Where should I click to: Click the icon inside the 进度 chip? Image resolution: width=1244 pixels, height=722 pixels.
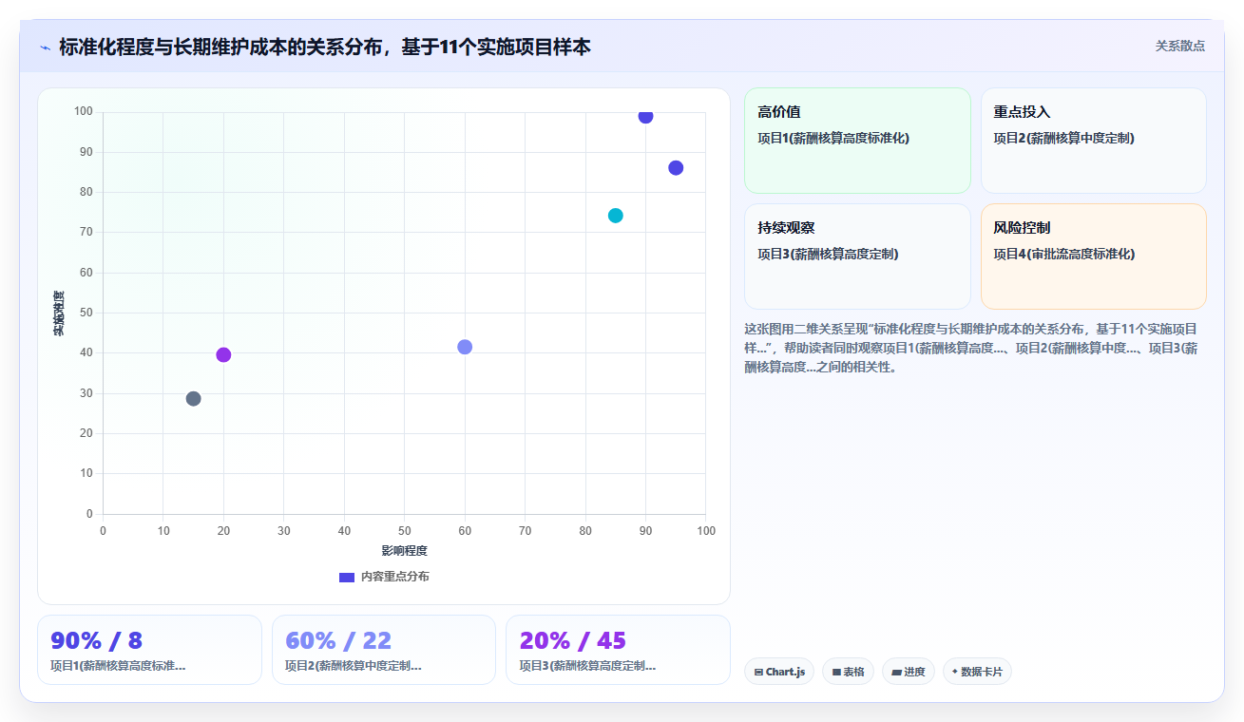[896, 673]
